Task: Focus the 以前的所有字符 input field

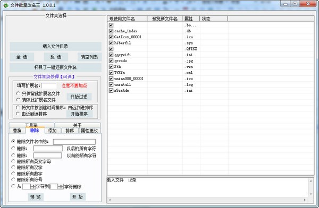Action: point(48,155)
